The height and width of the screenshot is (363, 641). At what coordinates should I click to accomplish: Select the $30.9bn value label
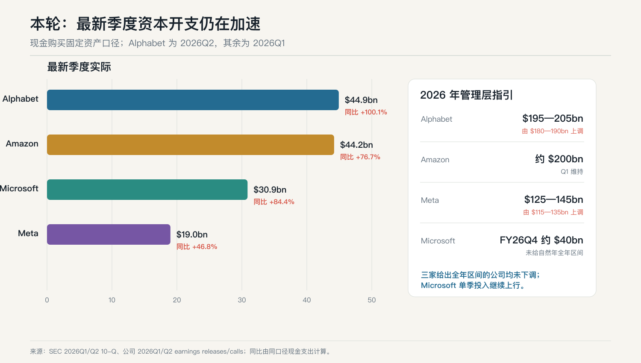click(x=270, y=190)
